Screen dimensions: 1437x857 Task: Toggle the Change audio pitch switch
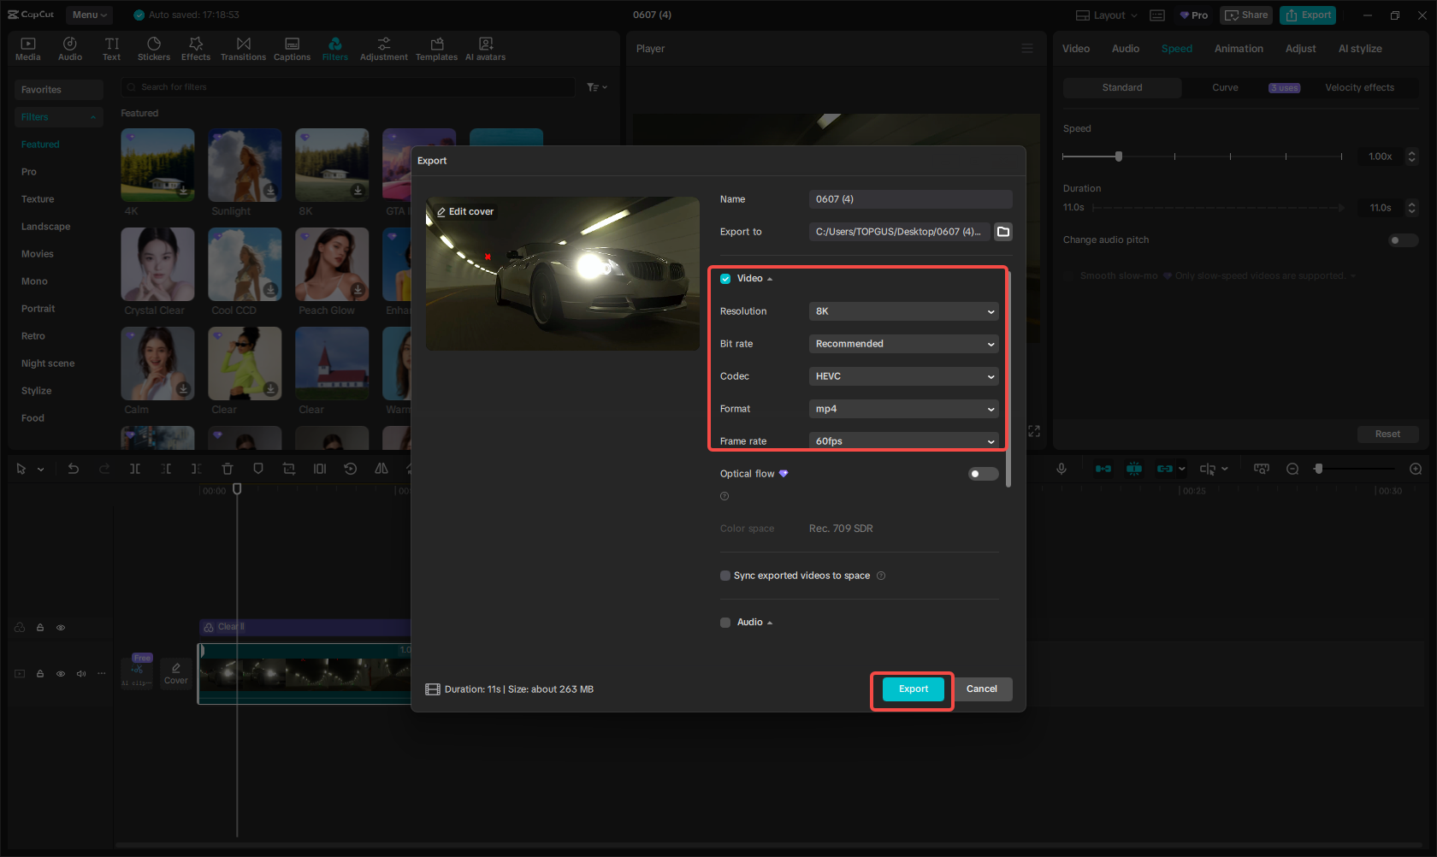1402,240
